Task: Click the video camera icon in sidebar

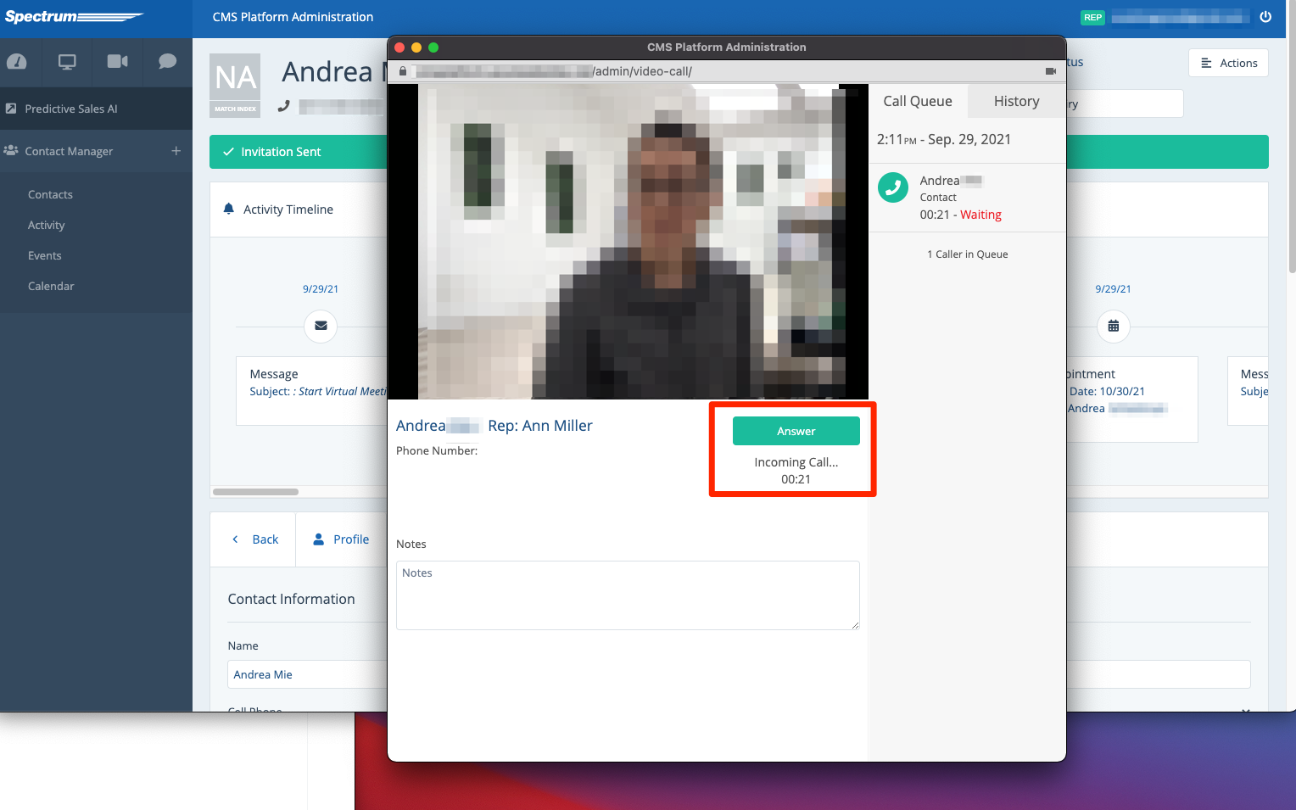Action: pos(117,61)
